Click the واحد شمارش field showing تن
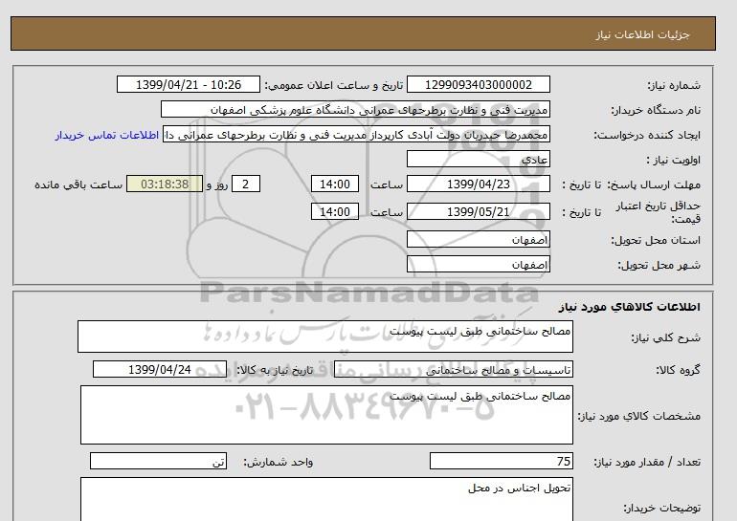This screenshot has height=521, width=737. point(158,461)
